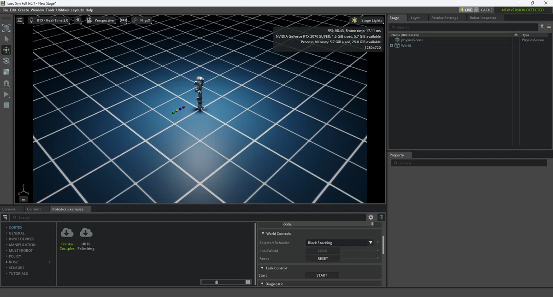Open the viewport settings sliders icon
This screenshot has width=553, height=297.
(20, 20)
